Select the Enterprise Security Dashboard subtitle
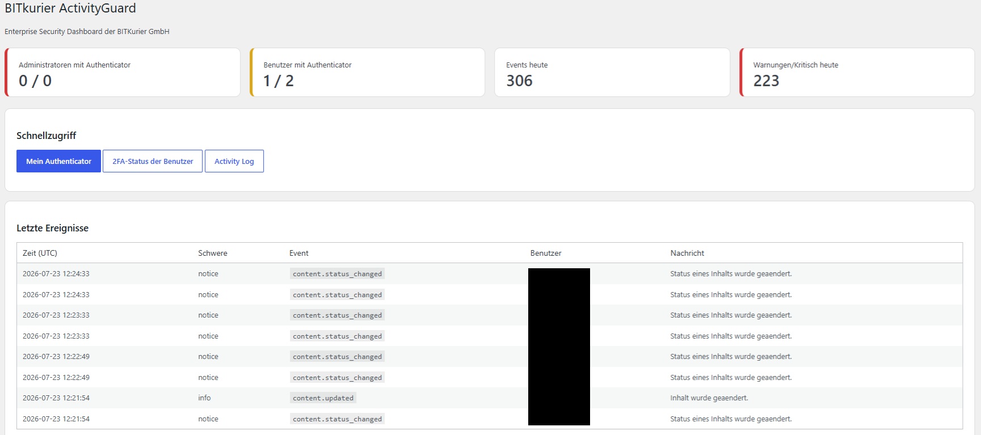 [87, 32]
